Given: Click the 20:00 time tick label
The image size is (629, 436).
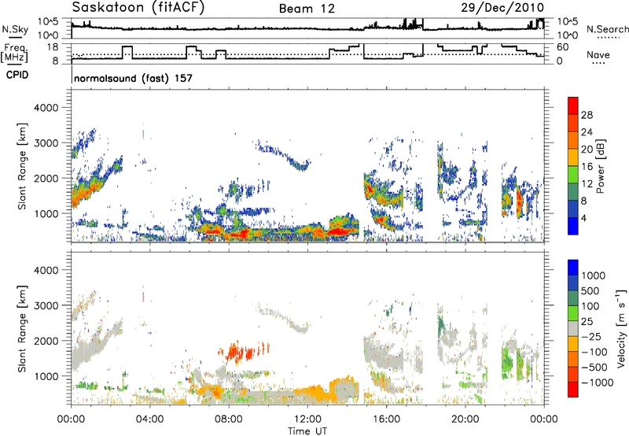Looking at the screenshot, I should (465, 419).
